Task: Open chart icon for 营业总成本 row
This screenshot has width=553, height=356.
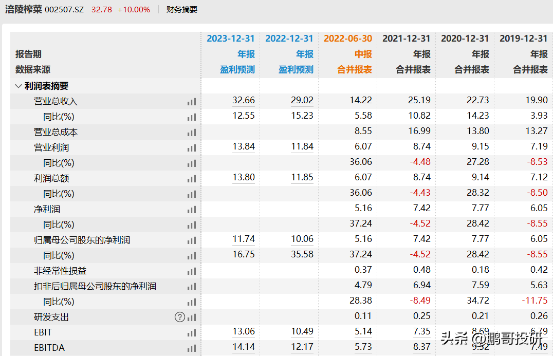Action: (192, 133)
